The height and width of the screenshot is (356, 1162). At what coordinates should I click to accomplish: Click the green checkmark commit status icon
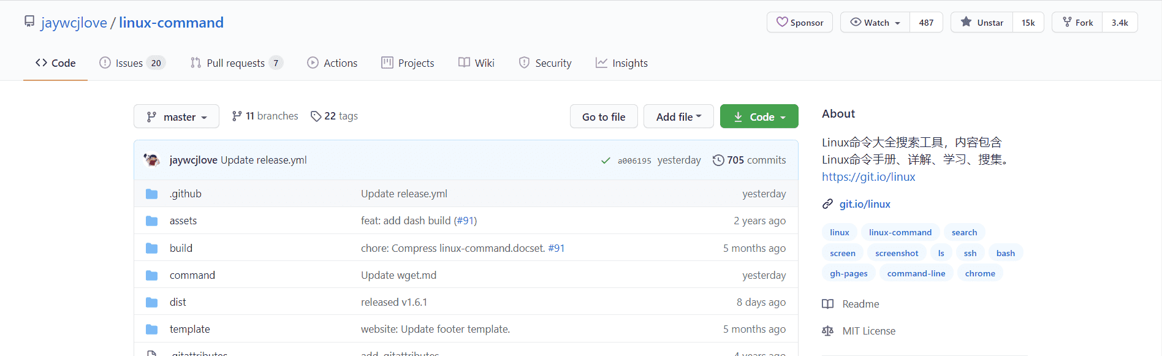click(606, 161)
